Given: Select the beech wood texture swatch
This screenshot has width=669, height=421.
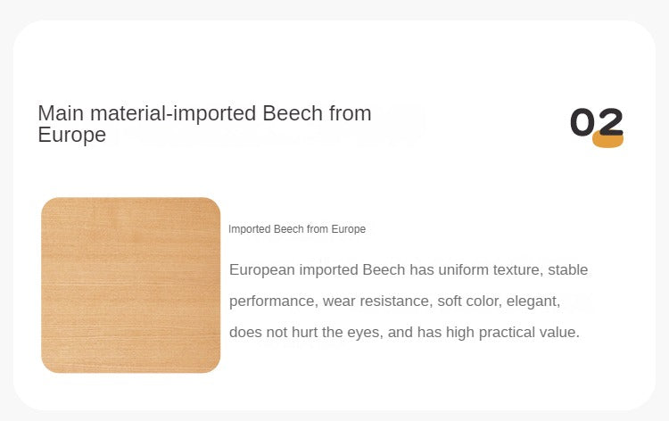Looking at the screenshot, I should tap(130, 285).
